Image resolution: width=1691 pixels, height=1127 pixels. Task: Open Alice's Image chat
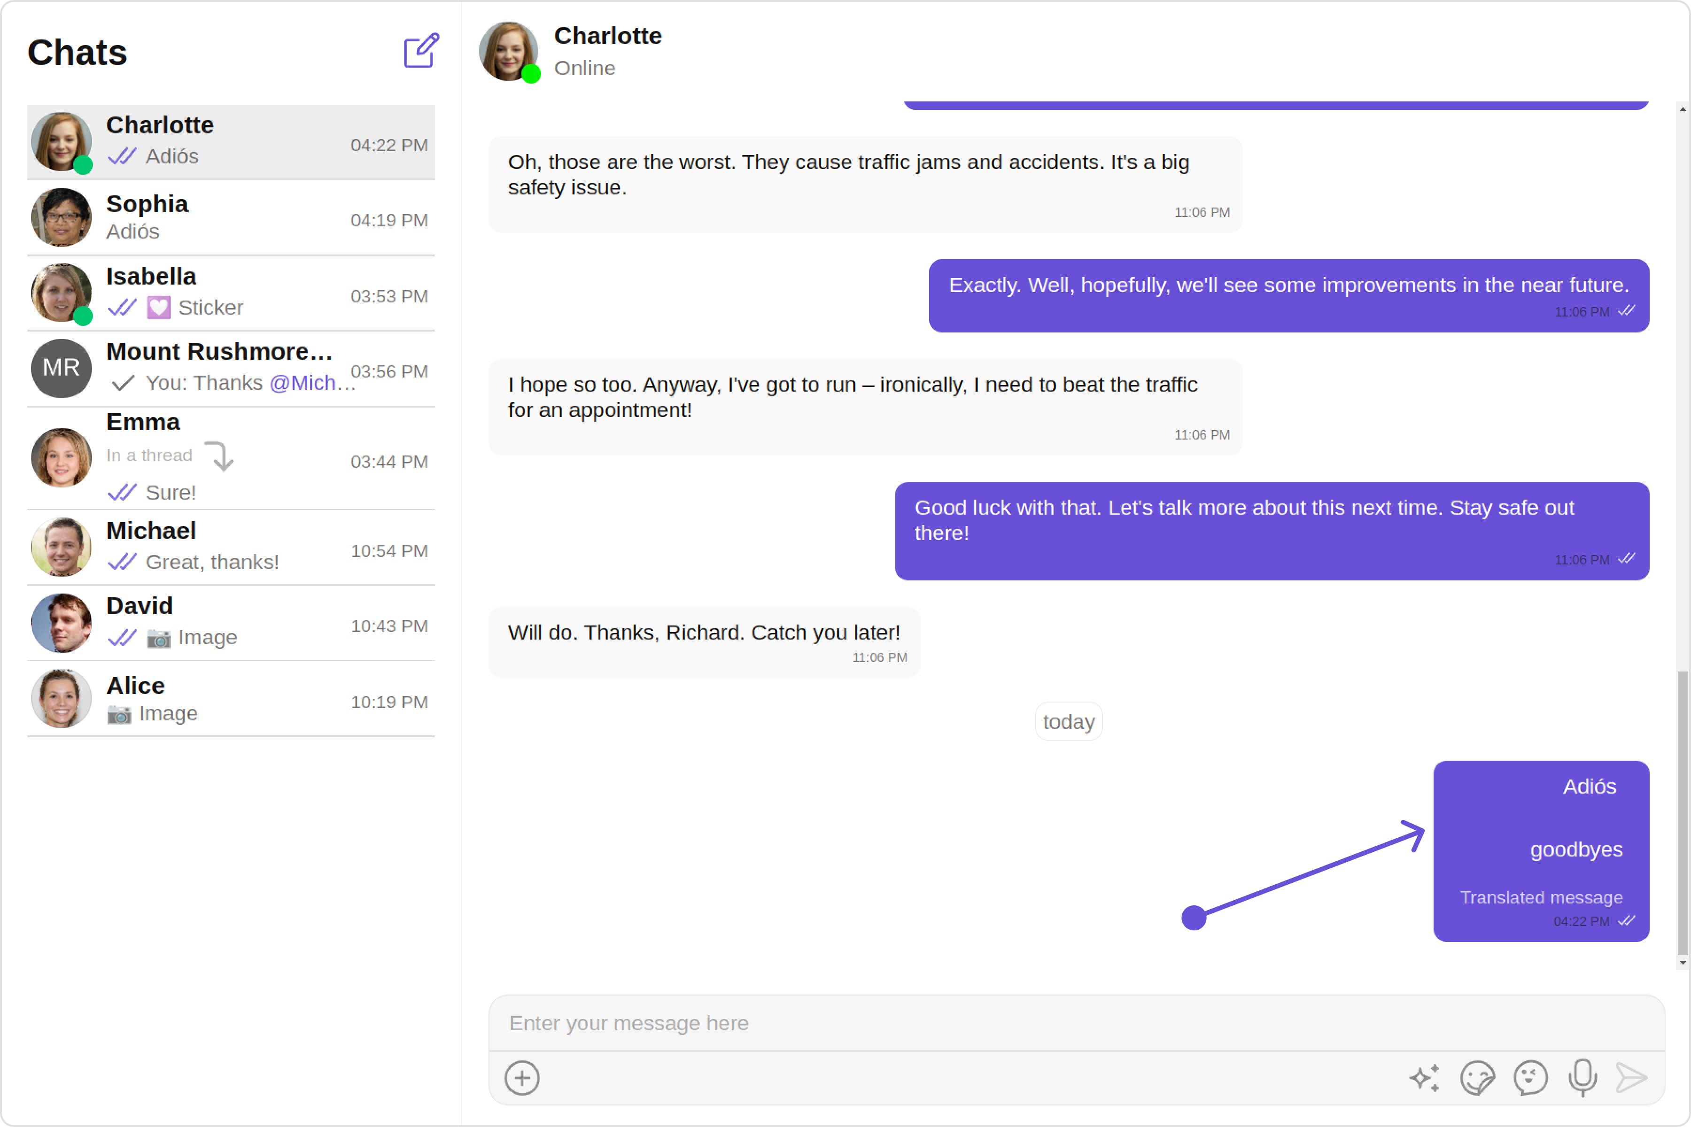[x=230, y=699]
